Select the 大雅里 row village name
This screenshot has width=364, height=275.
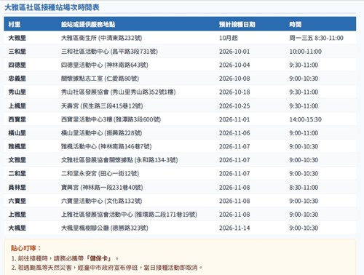[17, 38]
